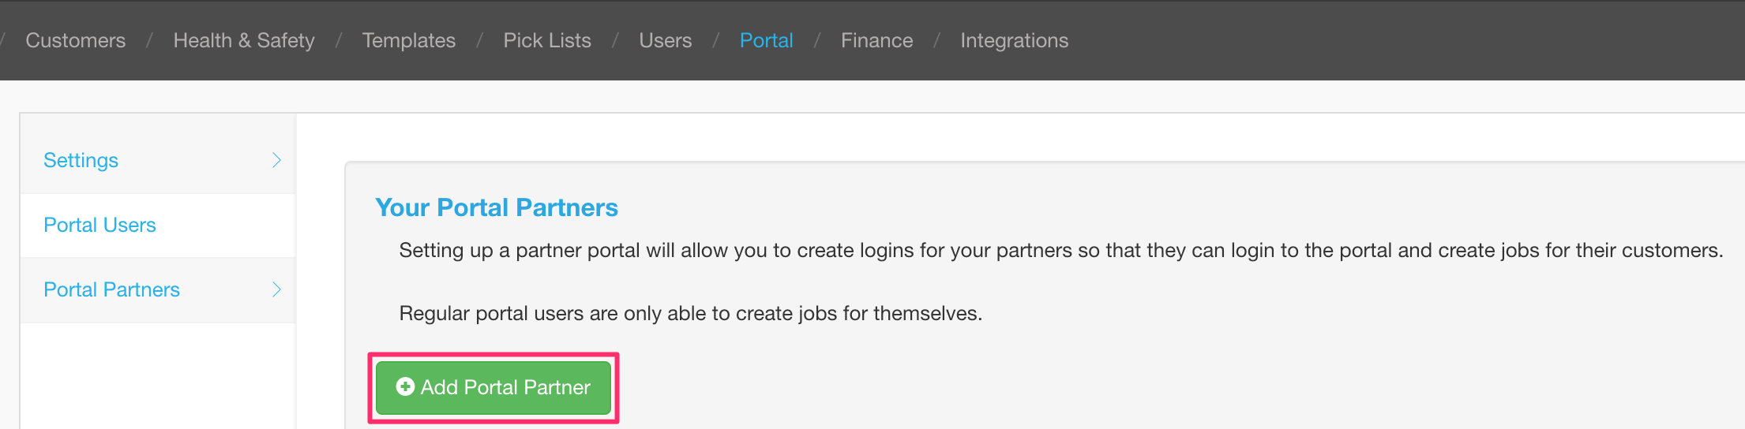1745x429 pixels.
Task: Navigate to the Users tab
Action: [x=666, y=40]
